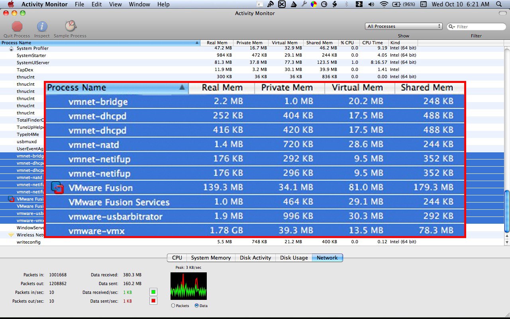510x319 pixels.
Task: Click the red Data sent color swatch
Action: [x=153, y=301]
